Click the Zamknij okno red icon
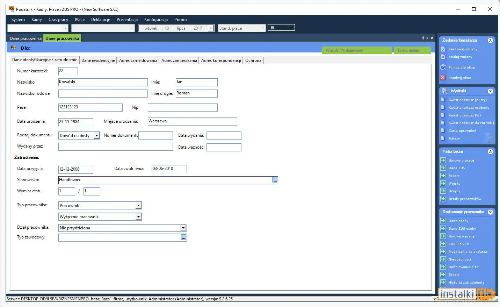 click(x=443, y=78)
